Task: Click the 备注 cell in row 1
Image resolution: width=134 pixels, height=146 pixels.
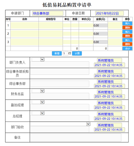Action: coord(115,25)
